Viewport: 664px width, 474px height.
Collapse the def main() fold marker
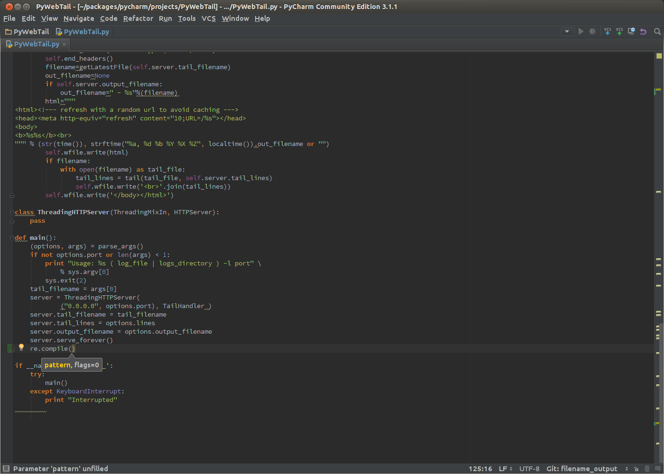12,238
